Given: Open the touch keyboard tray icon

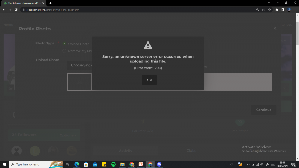Looking at the screenshot, I should pyautogui.click(x=273, y=164).
